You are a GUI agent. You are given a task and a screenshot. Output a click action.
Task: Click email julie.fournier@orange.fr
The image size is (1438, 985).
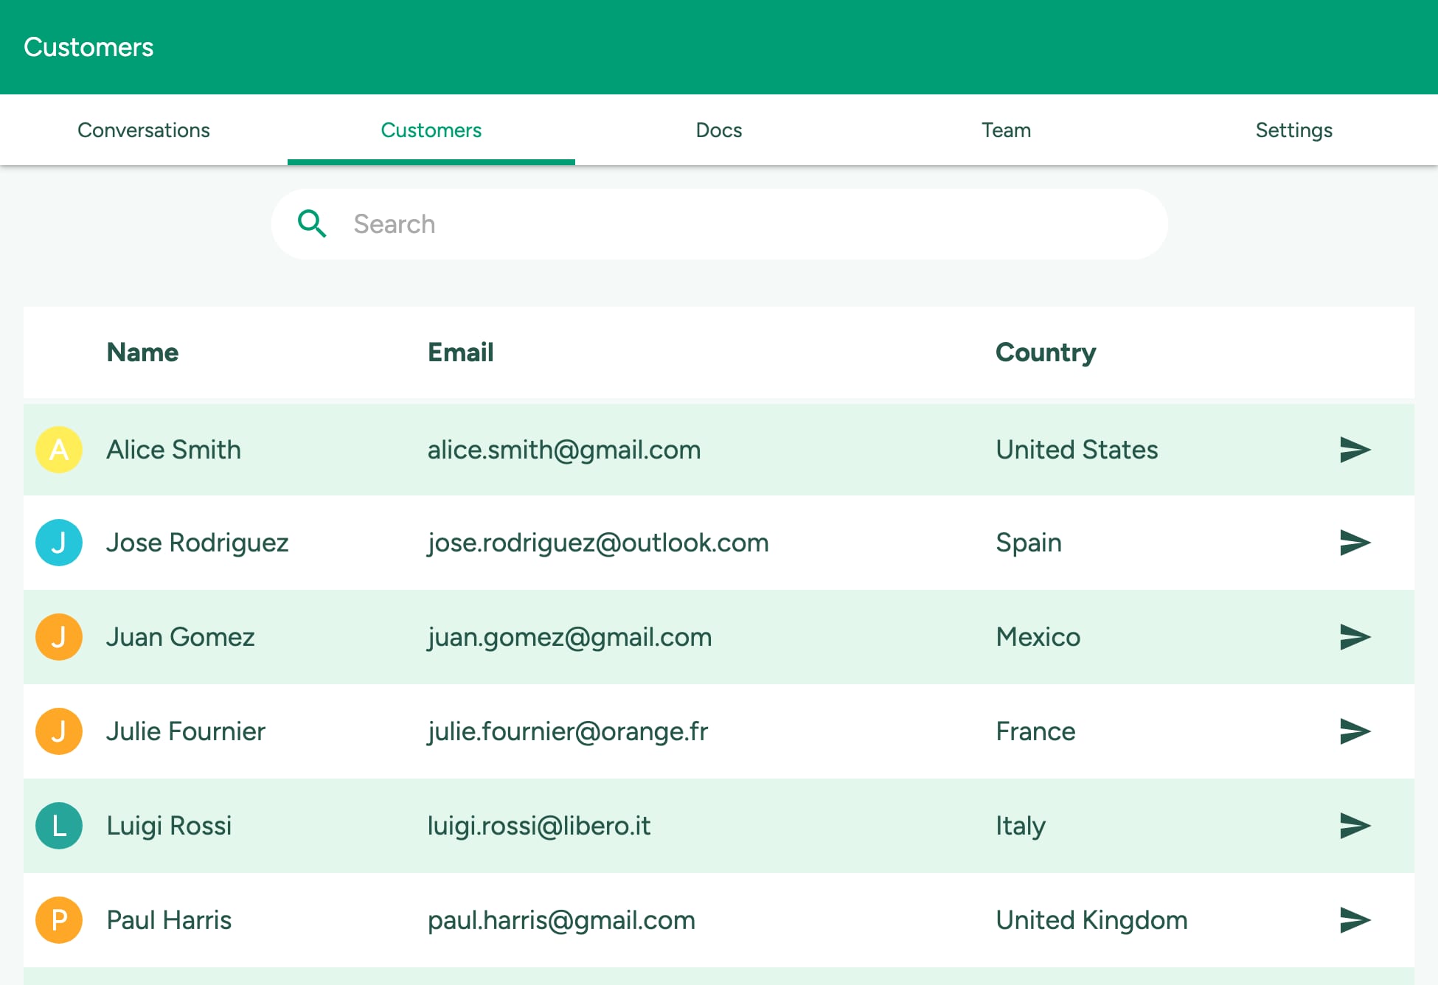[x=568, y=732]
